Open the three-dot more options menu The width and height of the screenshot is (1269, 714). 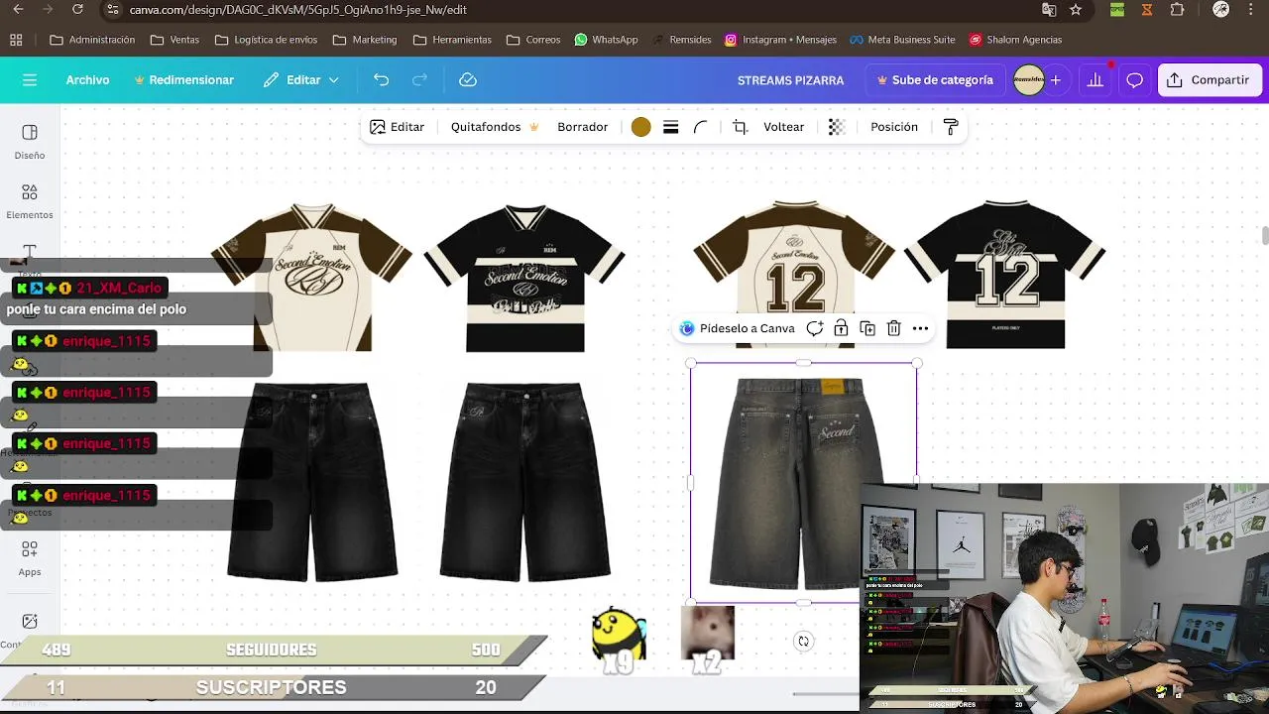(x=920, y=328)
